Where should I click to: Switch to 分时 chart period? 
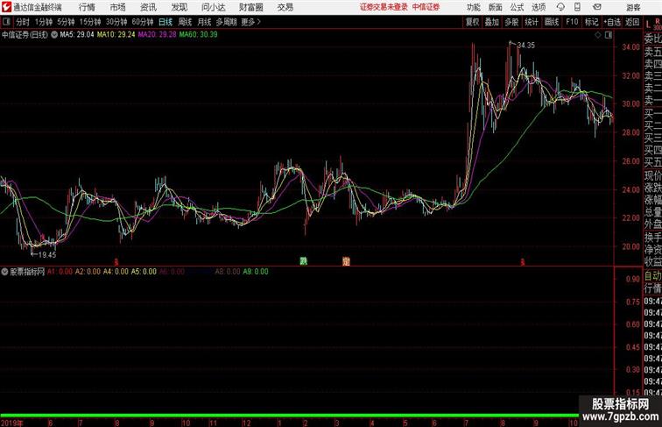pyautogui.click(x=23, y=22)
